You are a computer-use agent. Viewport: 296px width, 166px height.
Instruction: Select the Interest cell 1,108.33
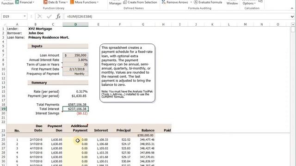point(99,140)
